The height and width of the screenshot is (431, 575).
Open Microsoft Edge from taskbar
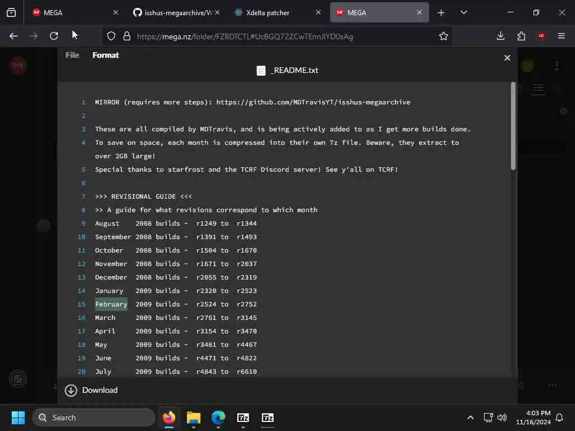click(x=218, y=418)
